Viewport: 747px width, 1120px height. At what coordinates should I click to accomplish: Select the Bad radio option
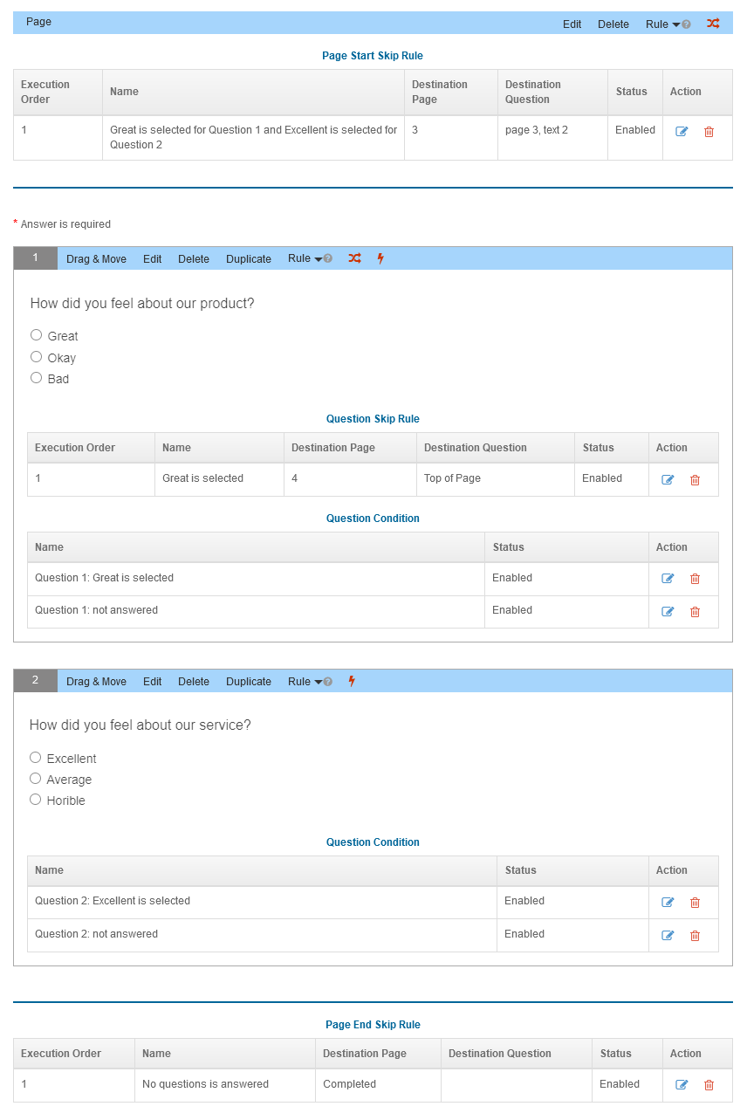36,378
